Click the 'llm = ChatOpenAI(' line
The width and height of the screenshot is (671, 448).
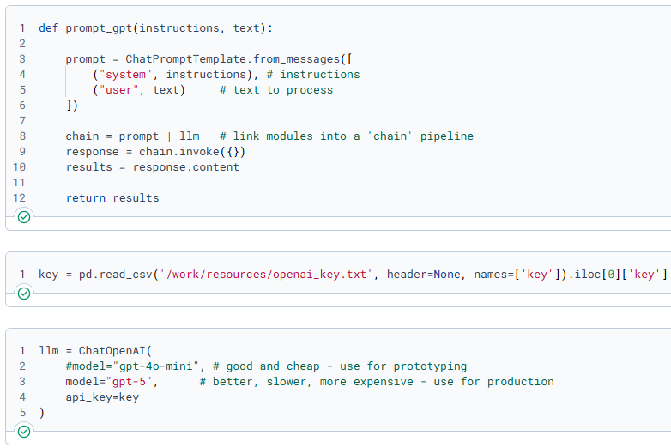[95, 351]
